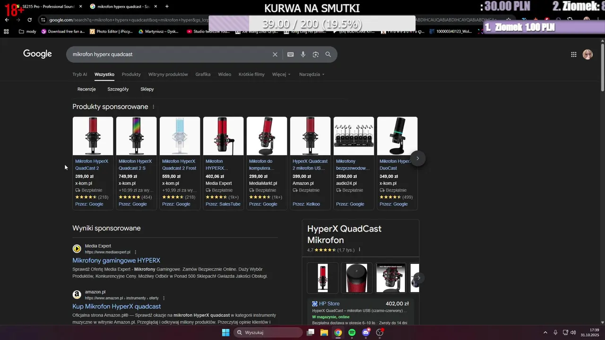Screen dimensions: 605x340
Task: View site information icon in address bar
Action: tap(43, 20)
